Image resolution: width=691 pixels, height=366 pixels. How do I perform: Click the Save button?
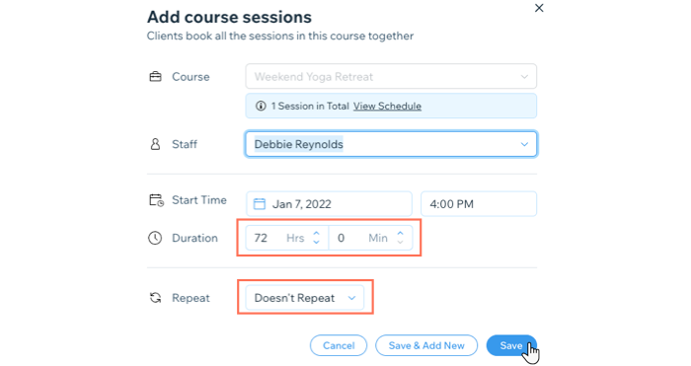pyautogui.click(x=511, y=345)
